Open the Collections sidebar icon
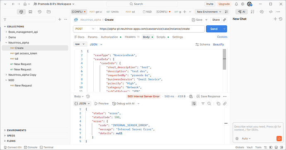286x150 pixels. tap(21, 12)
